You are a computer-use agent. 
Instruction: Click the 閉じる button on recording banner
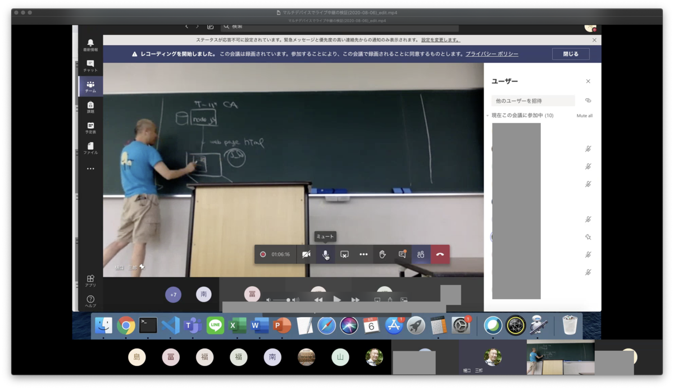(571, 54)
